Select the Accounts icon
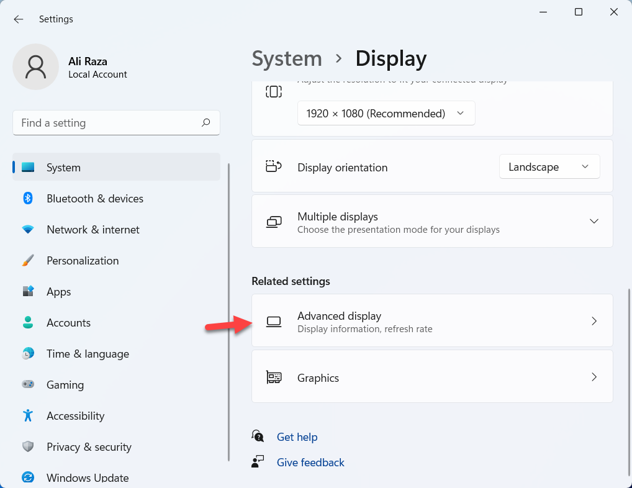The height and width of the screenshot is (488, 632). 28,322
